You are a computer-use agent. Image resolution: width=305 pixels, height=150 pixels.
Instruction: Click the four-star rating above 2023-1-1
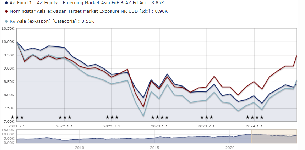pyautogui.click(x=160, y=117)
